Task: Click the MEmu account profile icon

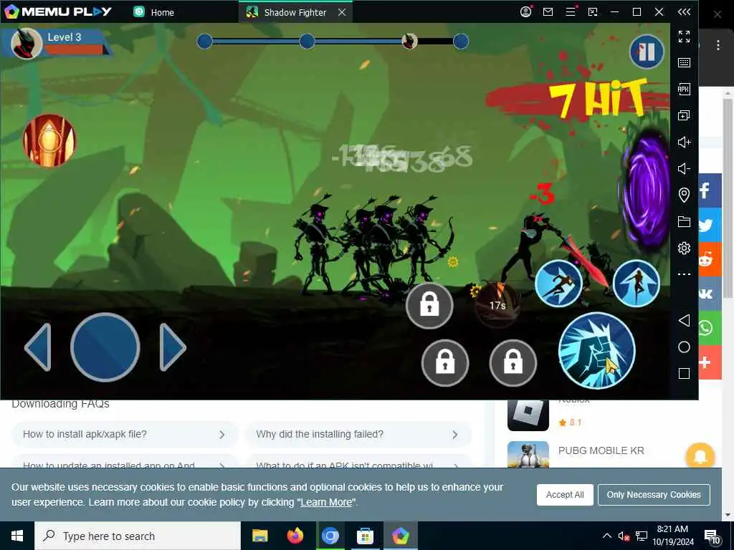Action: (x=525, y=11)
